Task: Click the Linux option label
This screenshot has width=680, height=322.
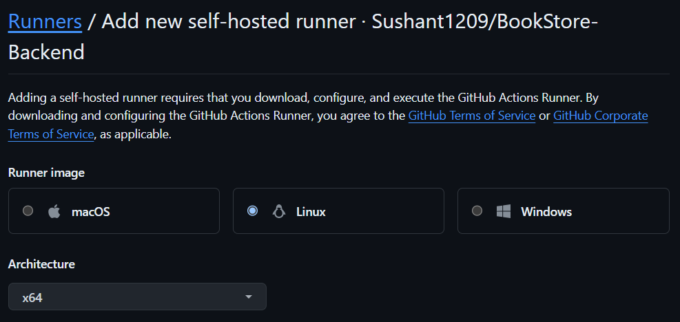Action: pos(311,211)
